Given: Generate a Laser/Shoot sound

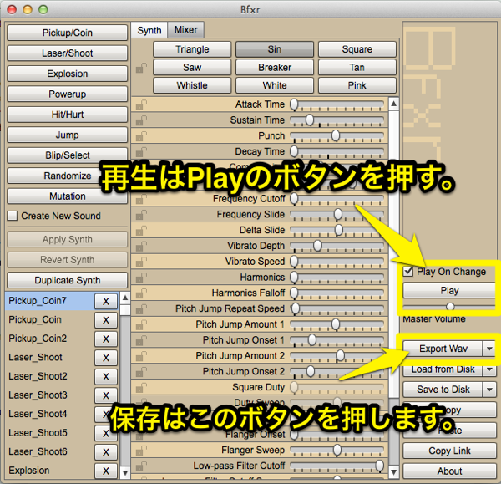Looking at the screenshot, I should 68,53.
